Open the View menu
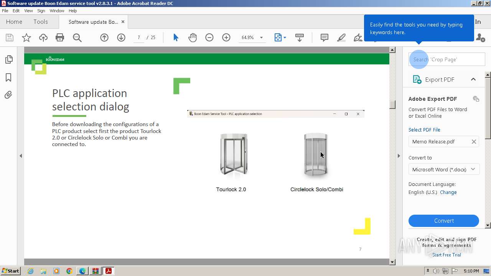 coord(28,11)
